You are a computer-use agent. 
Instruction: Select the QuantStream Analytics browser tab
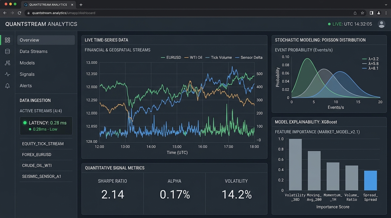click(49, 5)
